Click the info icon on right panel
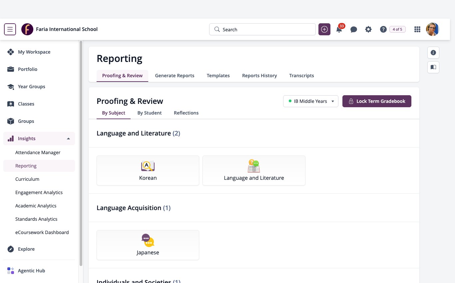The width and height of the screenshot is (455, 283). 433,53
